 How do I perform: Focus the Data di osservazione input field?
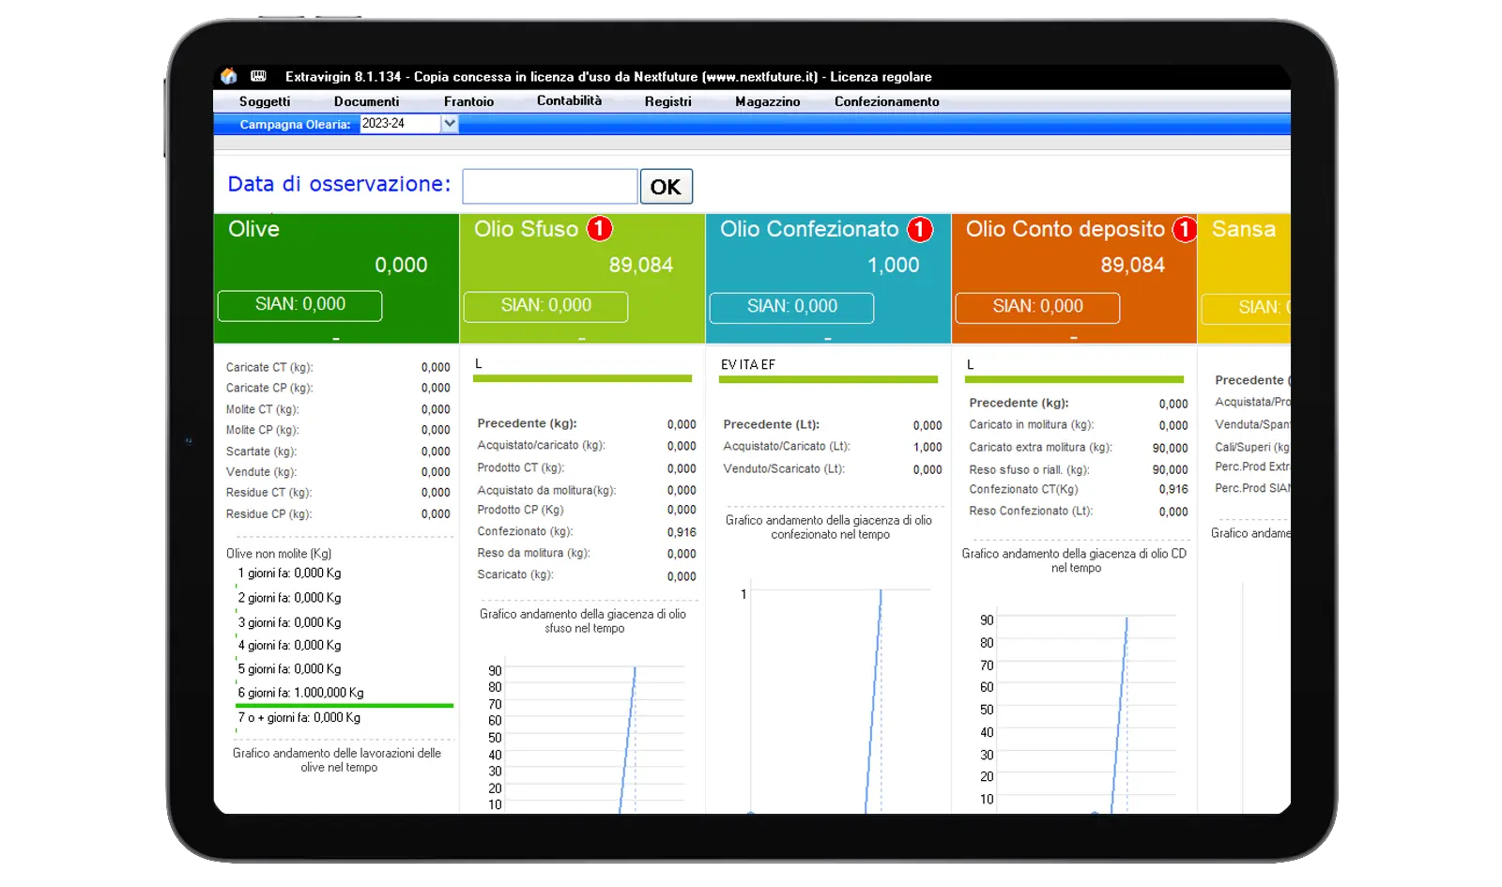click(x=550, y=186)
